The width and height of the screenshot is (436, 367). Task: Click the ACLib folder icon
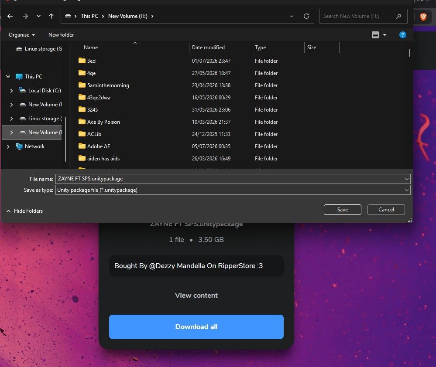coord(82,134)
